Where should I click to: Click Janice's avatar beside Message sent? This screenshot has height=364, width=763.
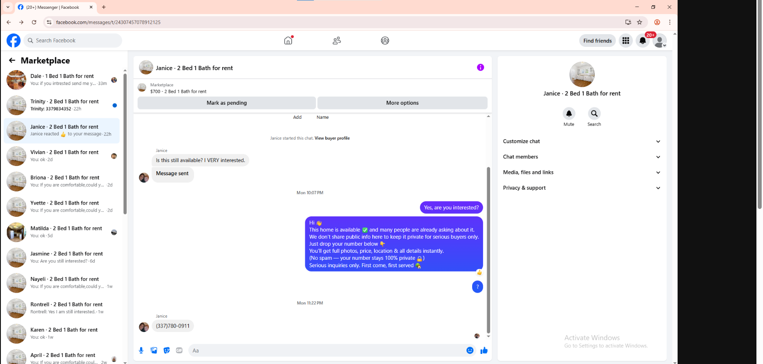click(x=144, y=177)
